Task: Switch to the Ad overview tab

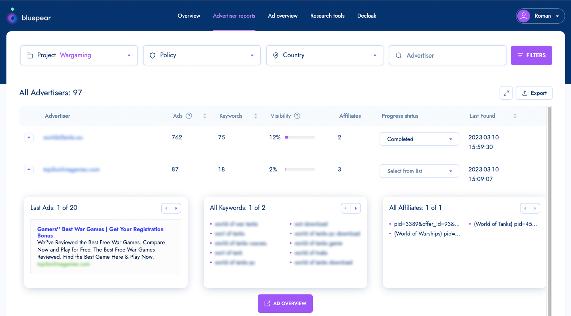Action: point(283,16)
